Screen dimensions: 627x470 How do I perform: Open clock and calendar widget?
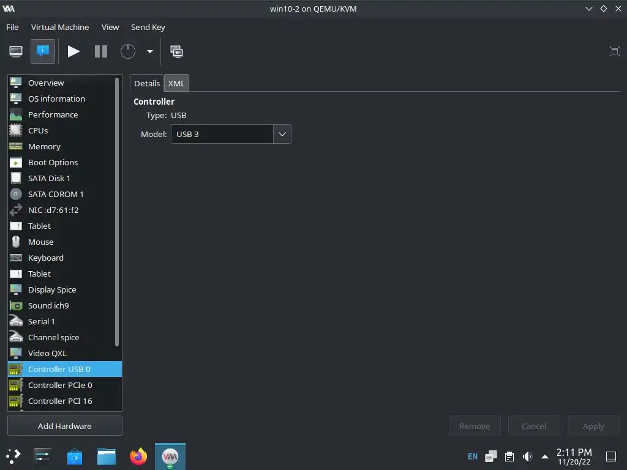click(574, 457)
